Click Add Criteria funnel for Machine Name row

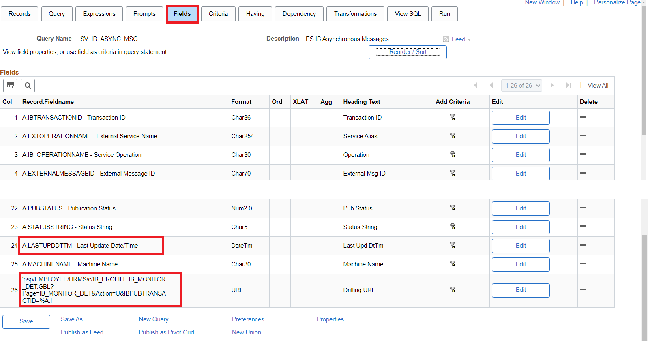coord(453,264)
